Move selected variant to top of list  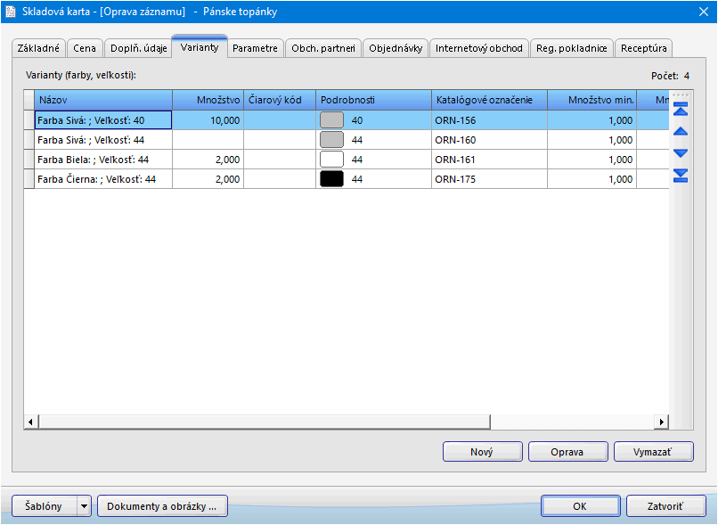click(x=681, y=111)
